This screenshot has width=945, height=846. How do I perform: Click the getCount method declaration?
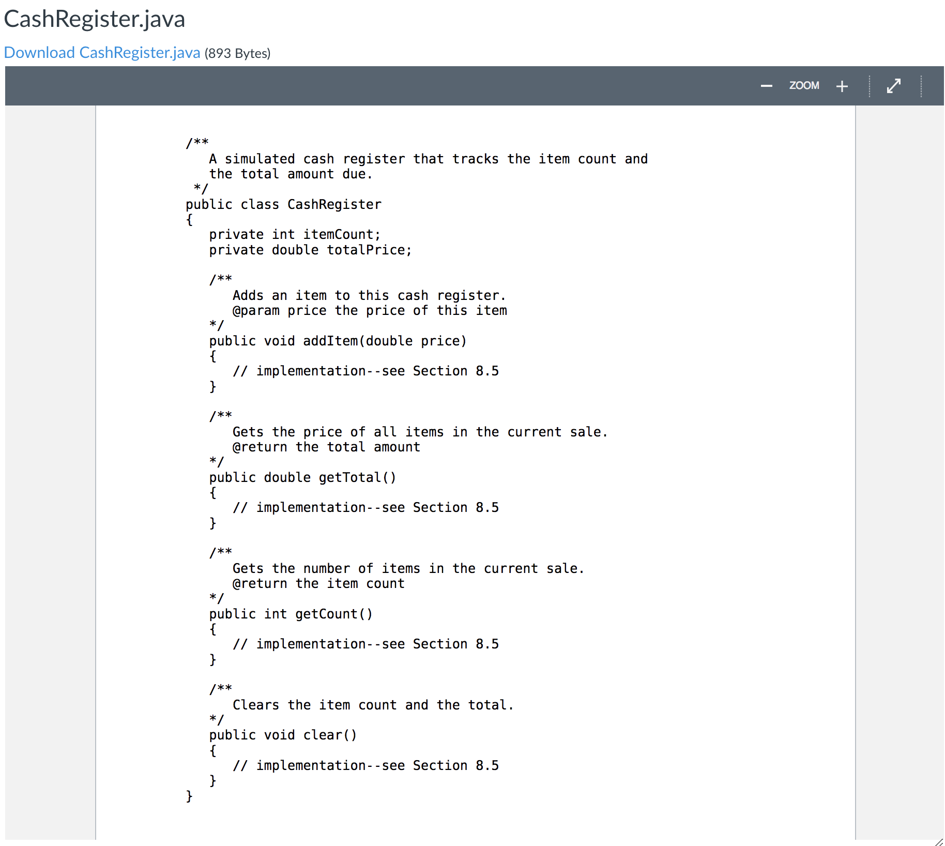pos(291,614)
